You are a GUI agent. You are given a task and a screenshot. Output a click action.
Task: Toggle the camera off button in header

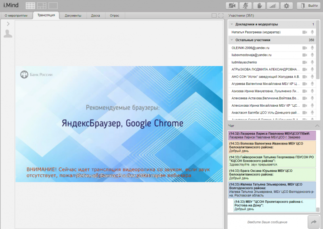coord(232,6)
